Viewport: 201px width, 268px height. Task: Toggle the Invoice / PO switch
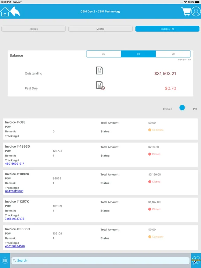coord(182,108)
